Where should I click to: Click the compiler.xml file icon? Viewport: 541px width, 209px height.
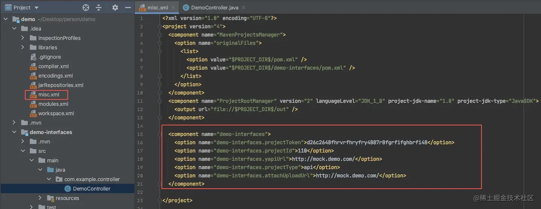[33, 66]
